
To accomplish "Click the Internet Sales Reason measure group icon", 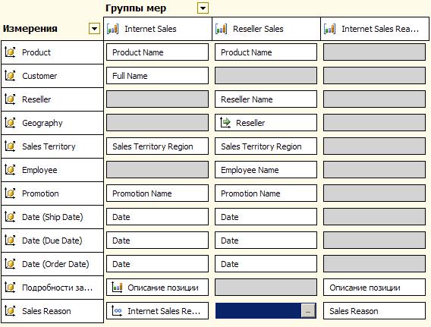I will pos(329,29).
